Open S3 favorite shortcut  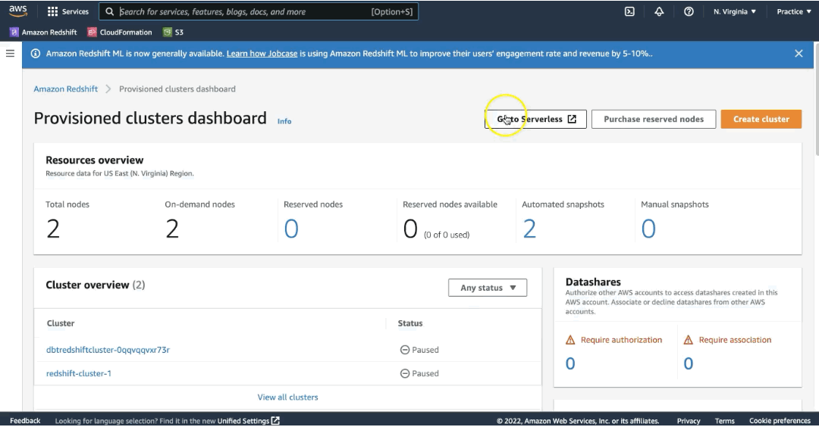(x=173, y=33)
